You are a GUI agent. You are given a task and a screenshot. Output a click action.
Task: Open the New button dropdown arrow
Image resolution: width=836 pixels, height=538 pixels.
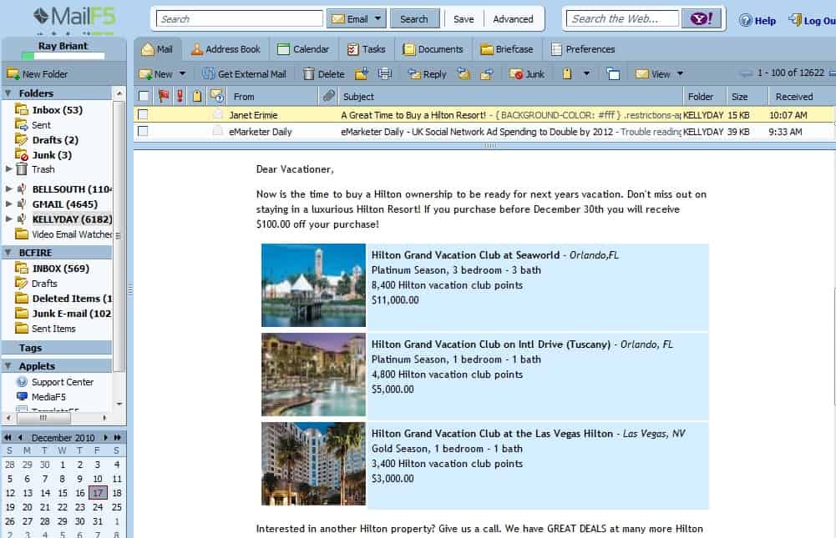(x=182, y=73)
